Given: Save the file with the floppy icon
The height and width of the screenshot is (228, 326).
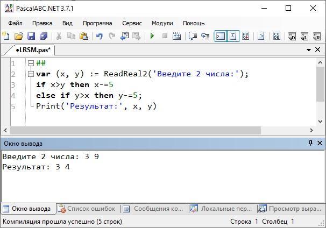Looking at the screenshot, I should (31, 36).
